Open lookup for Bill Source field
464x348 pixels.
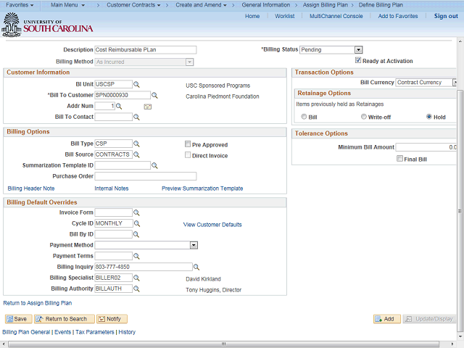136,154
